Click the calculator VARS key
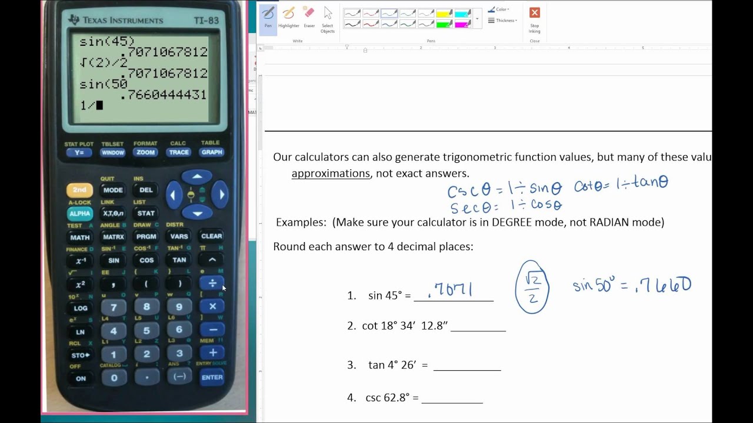Screen dimensions: 753x423 tap(179, 237)
